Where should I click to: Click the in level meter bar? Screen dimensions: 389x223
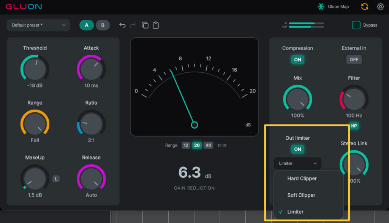(x=307, y=23)
